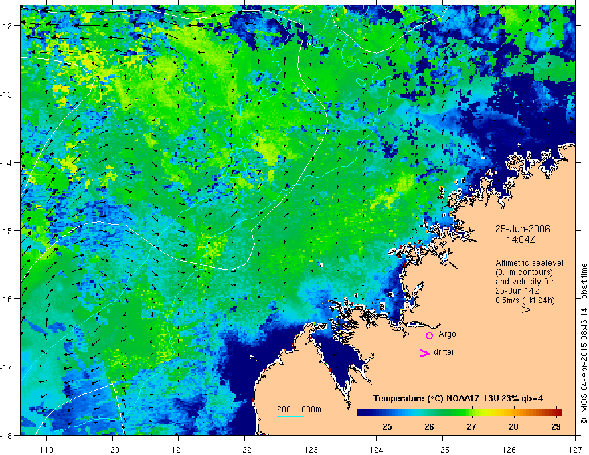Click the '0.5m/s (1kt 24h)' text
589x455 pixels.
pyautogui.click(x=525, y=300)
